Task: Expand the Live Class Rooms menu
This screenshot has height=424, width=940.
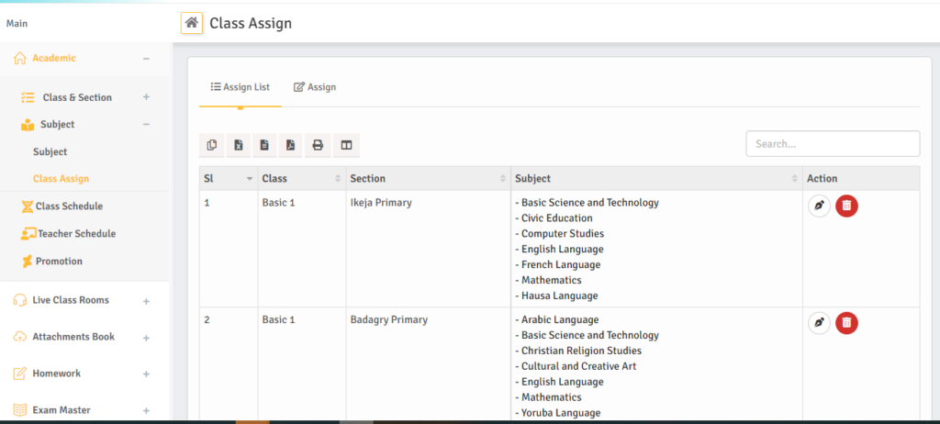Action: coord(146,301)
